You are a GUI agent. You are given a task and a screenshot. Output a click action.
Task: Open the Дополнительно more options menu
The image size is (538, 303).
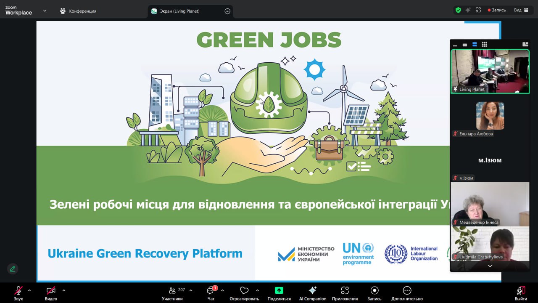(407, 293)
